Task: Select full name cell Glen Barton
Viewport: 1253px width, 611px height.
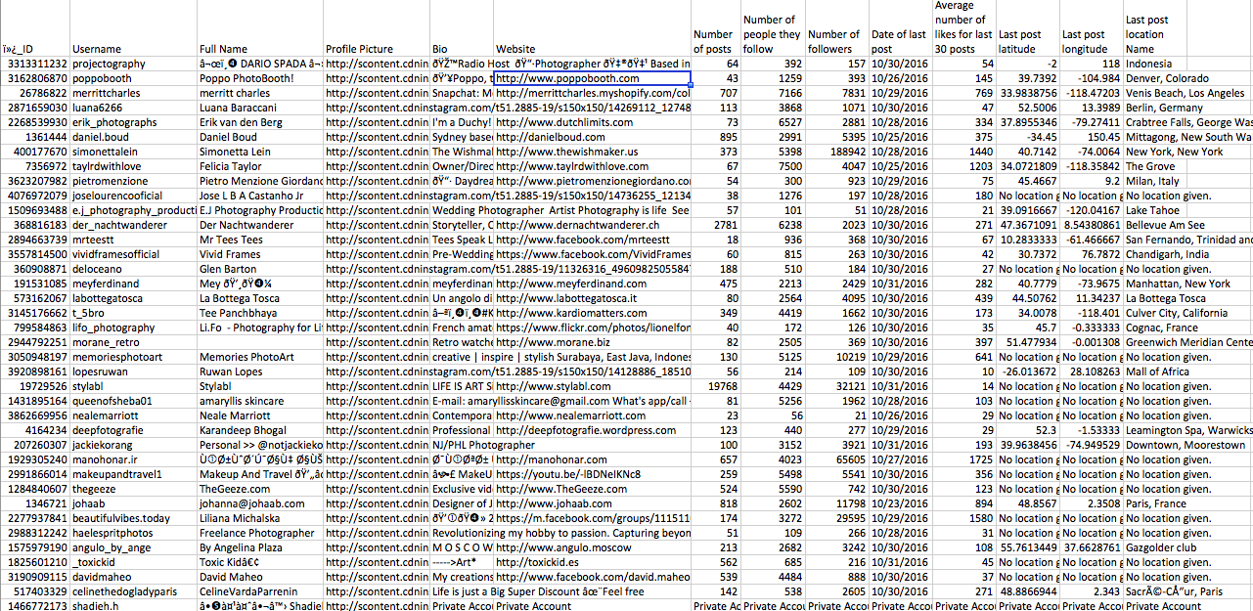Action: tap(259, 269)
